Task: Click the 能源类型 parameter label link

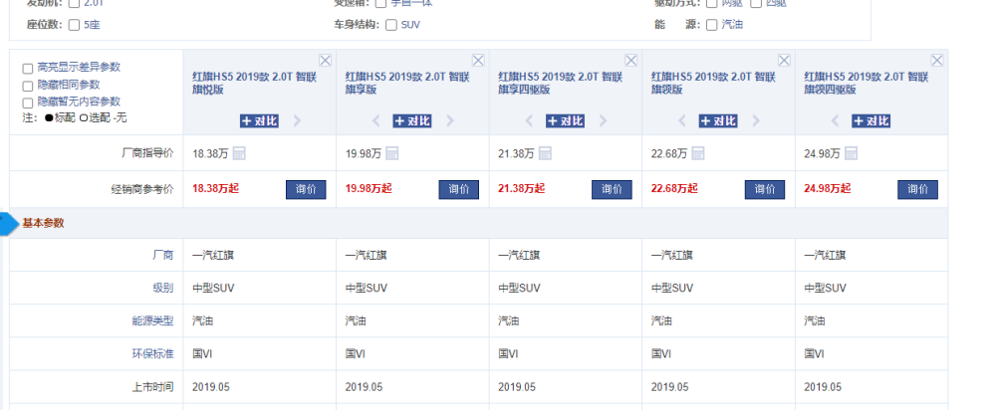Action: coord(153,321)
